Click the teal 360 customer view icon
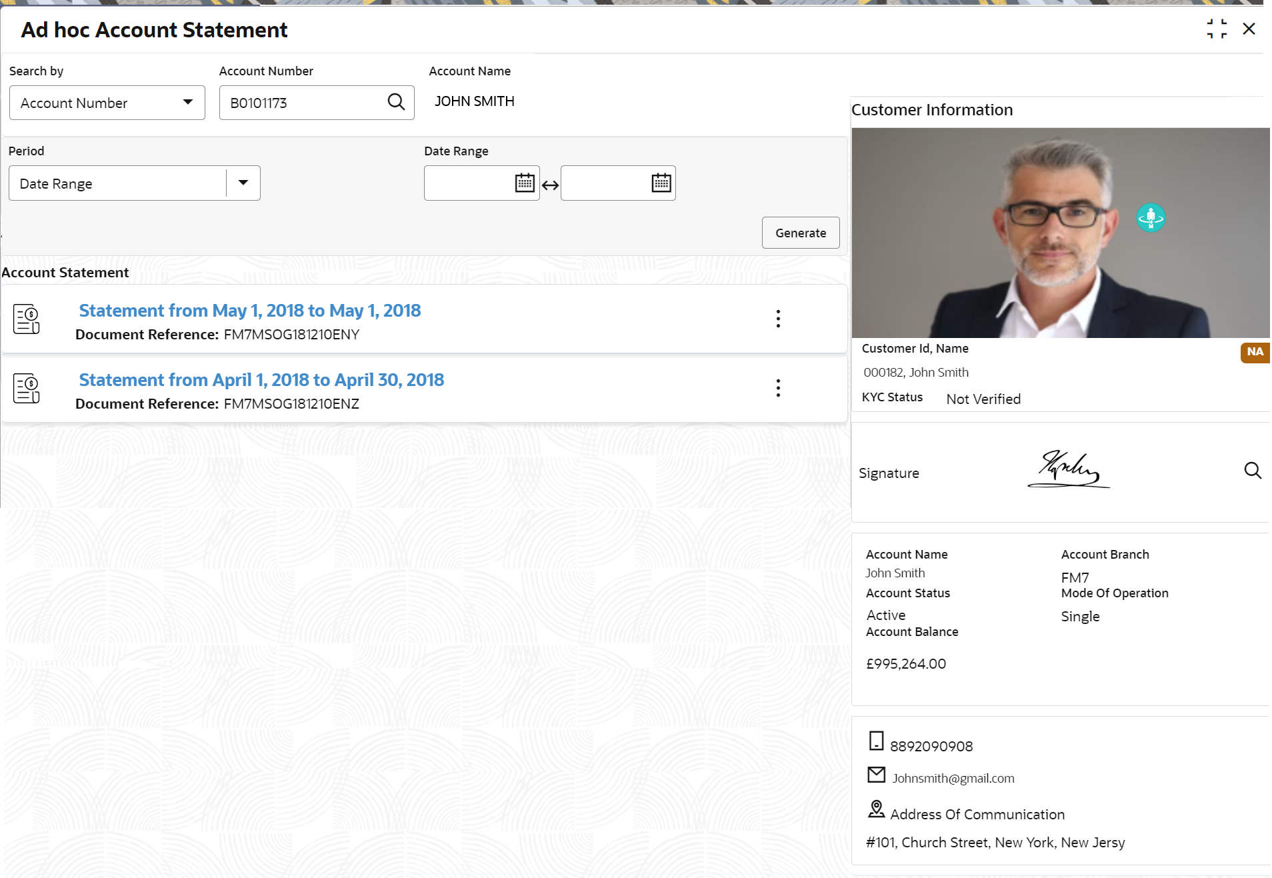Viewport: 1272px width, 878px height. coord(1151,217)
